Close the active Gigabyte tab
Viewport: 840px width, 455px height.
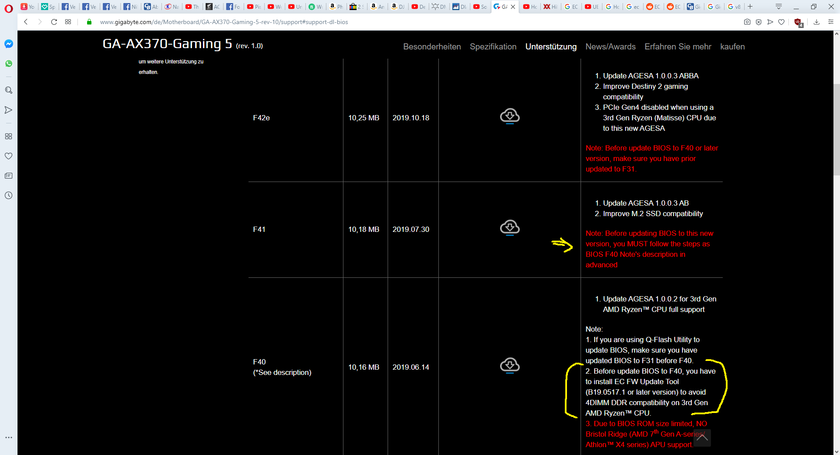tap(513, 7)
